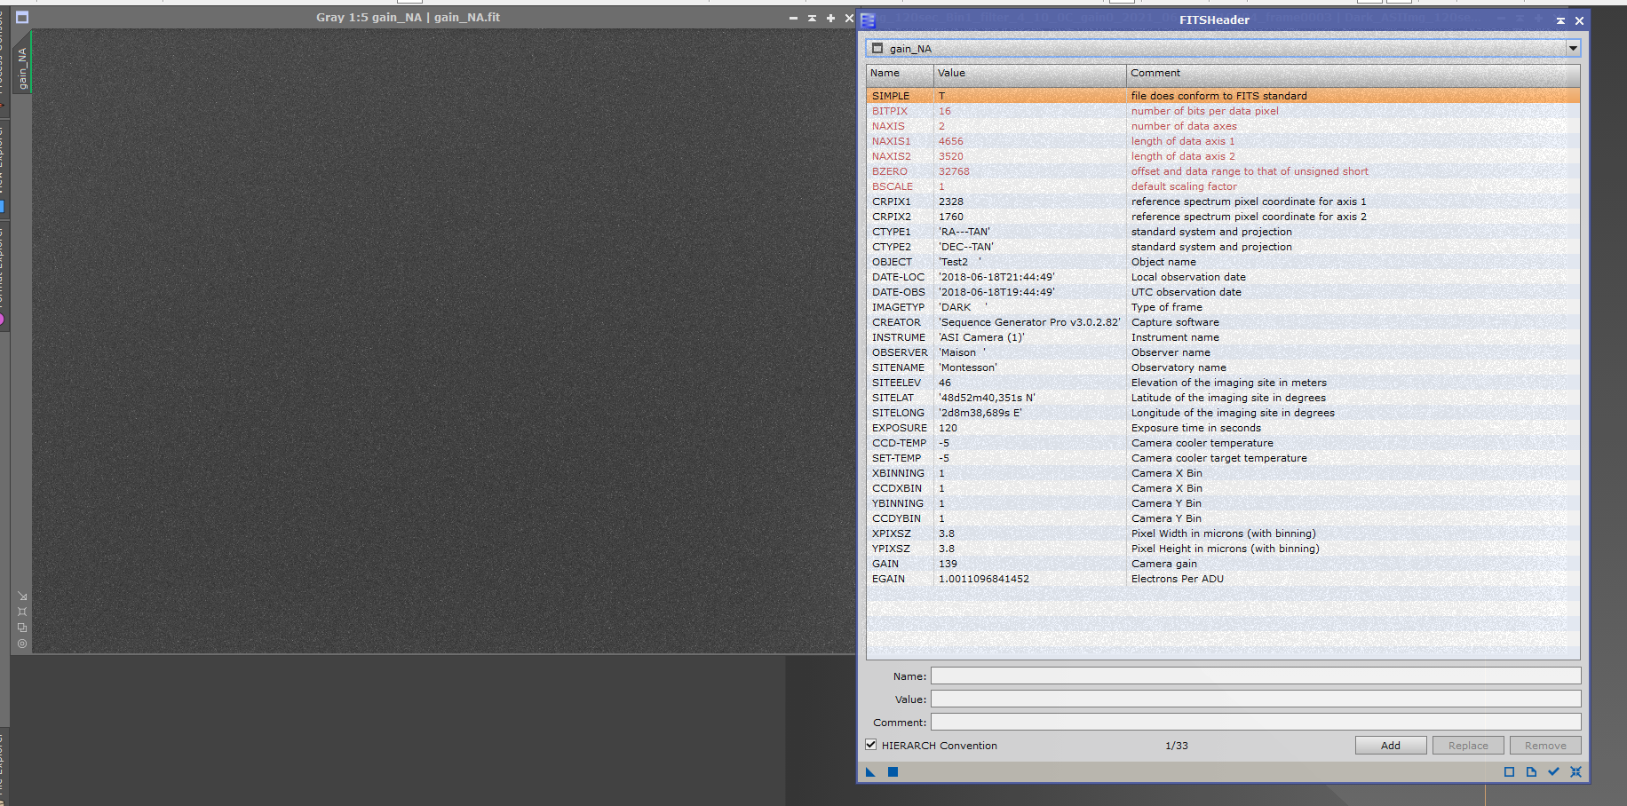This screenshot has width=1627, height=806.
Task: Click the comment 'Electrons Per ADU'
Action: (1178, 579)
